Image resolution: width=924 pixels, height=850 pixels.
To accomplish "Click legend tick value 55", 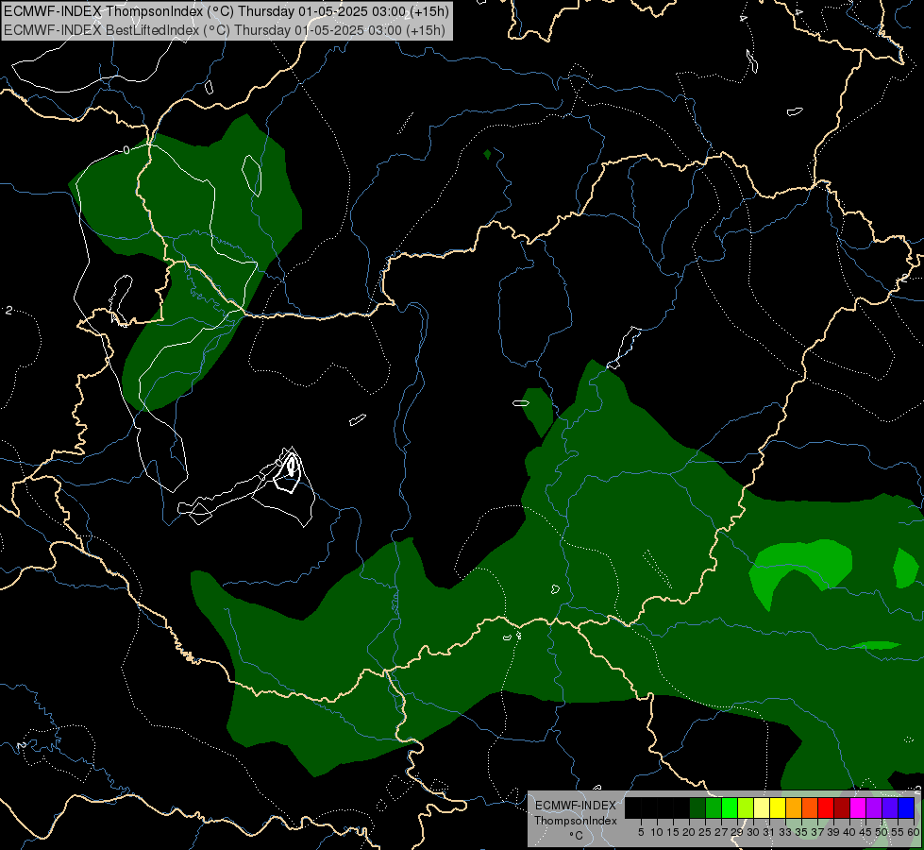I will (898, 832).
